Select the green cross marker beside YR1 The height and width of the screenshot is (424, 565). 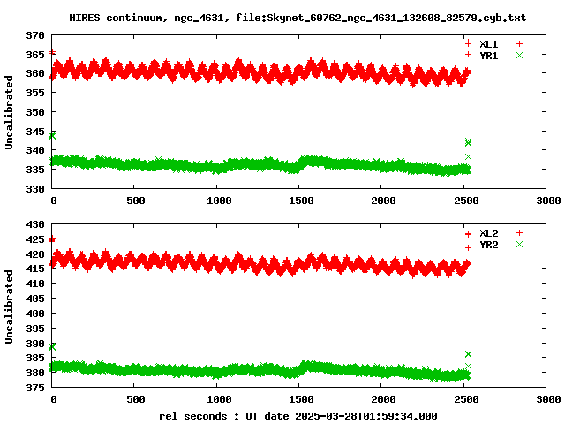(519, 55)
